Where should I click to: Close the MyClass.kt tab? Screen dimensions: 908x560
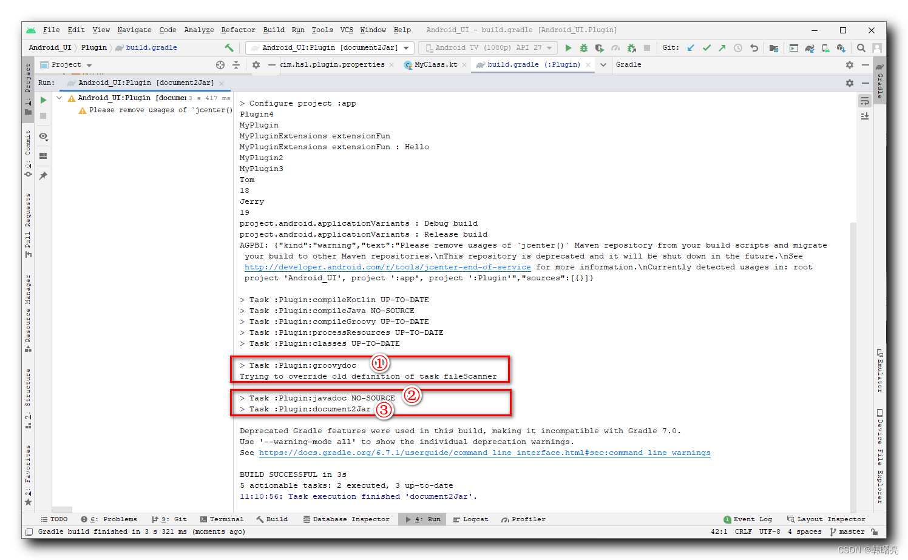(465, 65)
